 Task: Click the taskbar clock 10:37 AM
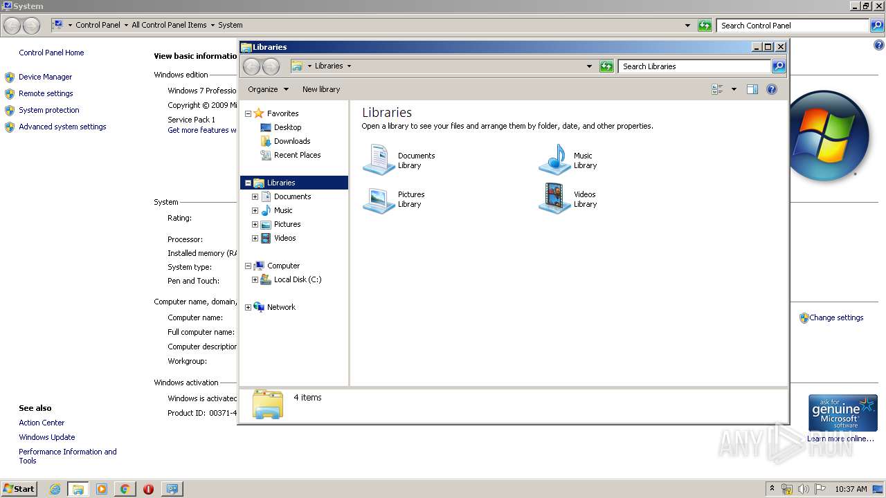tap(851, 489)
